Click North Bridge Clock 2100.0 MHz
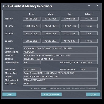This screenshot has height=104, width=104. pyautogui.click(x=89, y=62)
